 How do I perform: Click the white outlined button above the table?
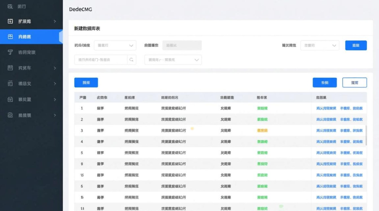point(354,82)
